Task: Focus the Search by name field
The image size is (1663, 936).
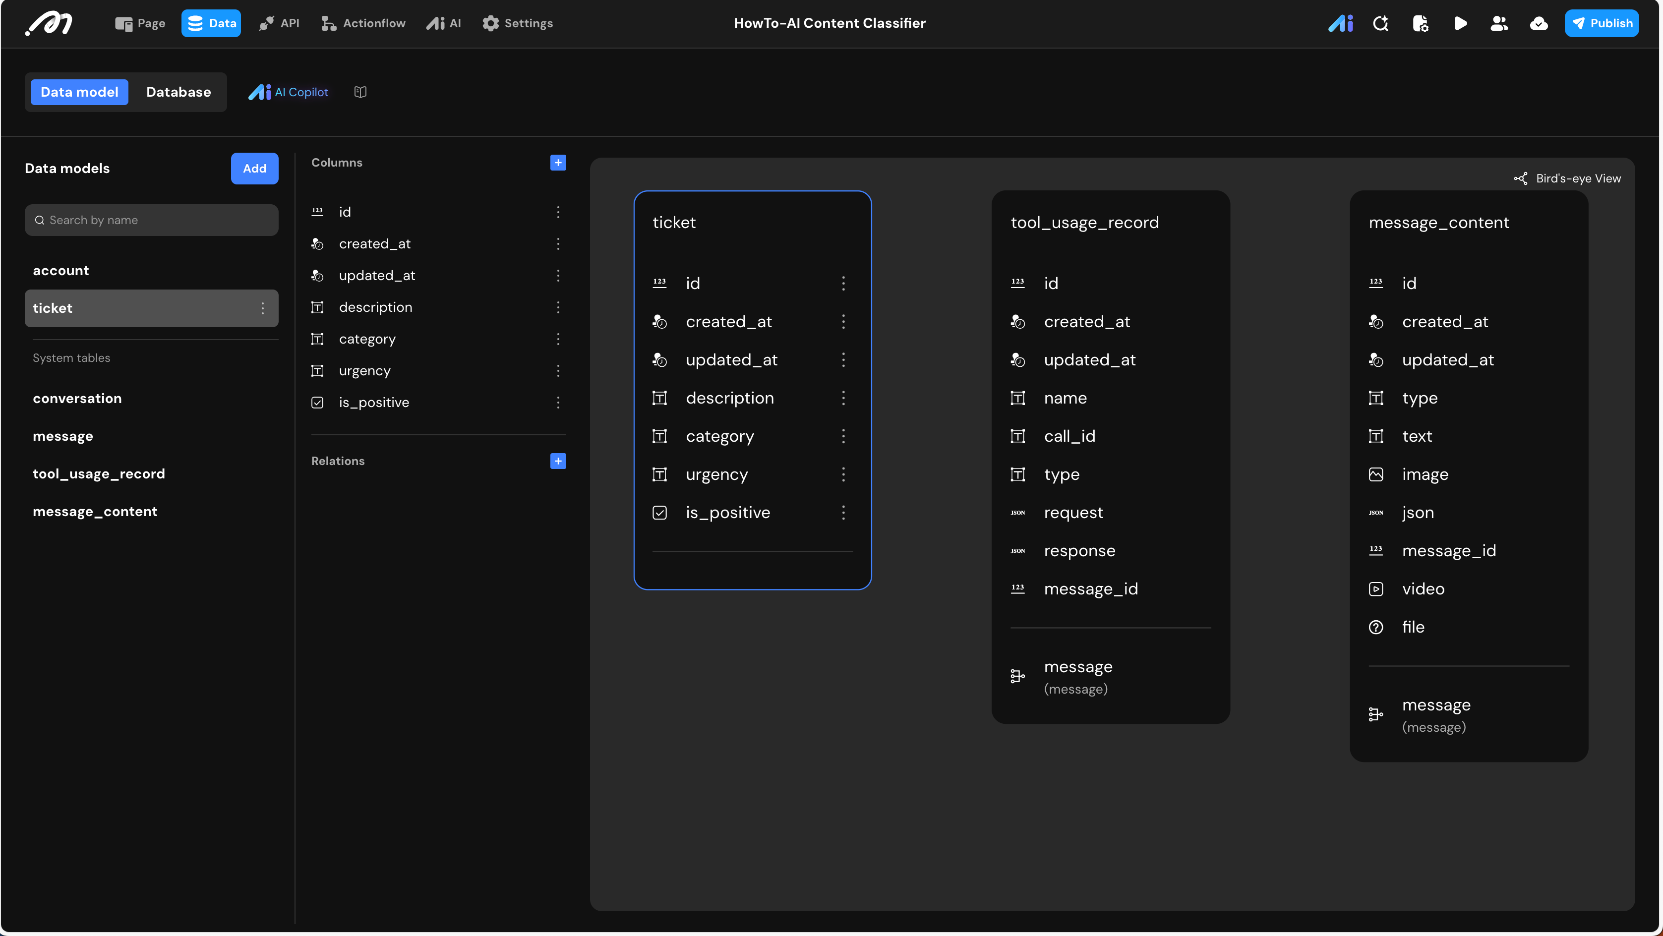Action: [151, 220]
